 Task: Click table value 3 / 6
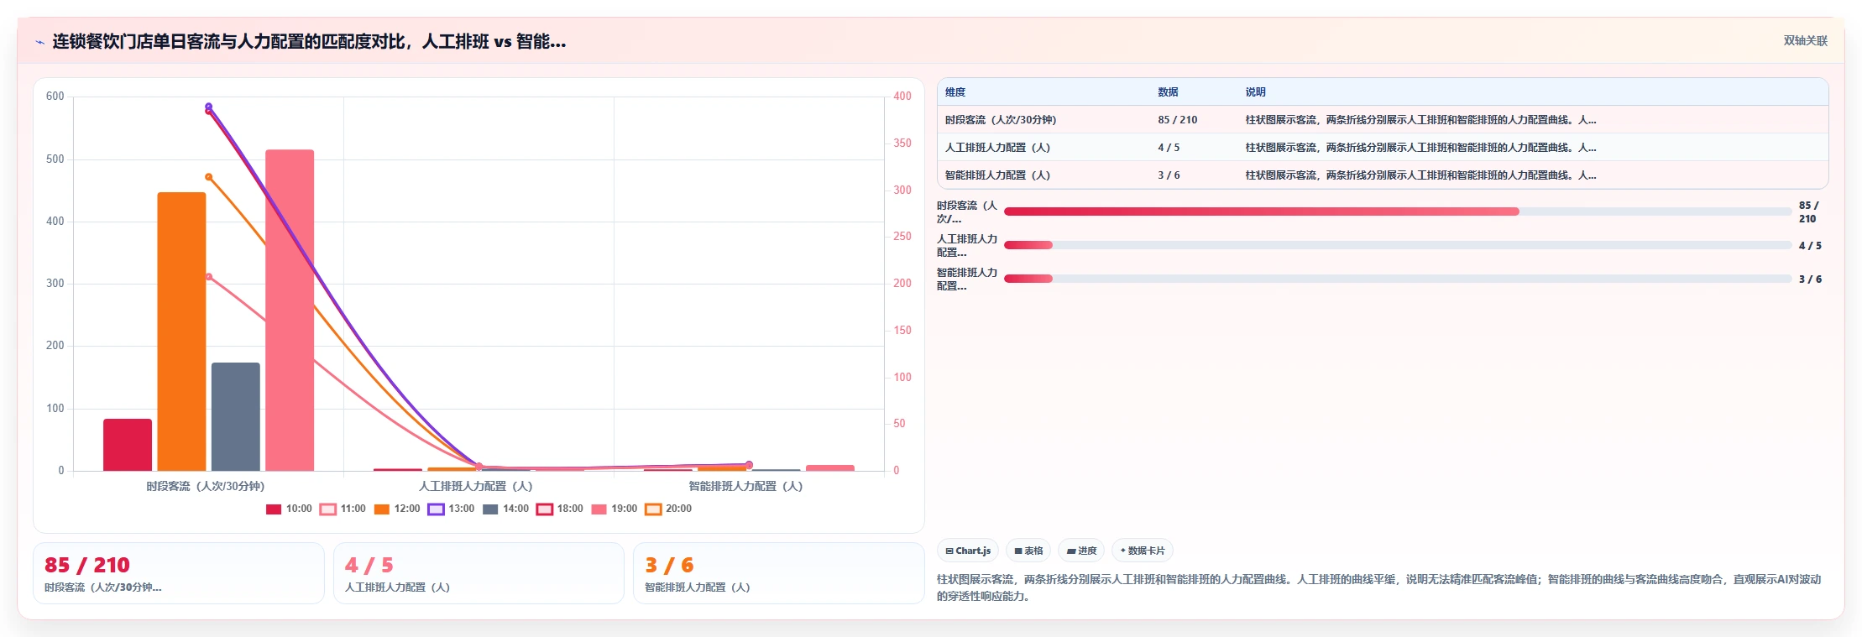(1169, 175)
